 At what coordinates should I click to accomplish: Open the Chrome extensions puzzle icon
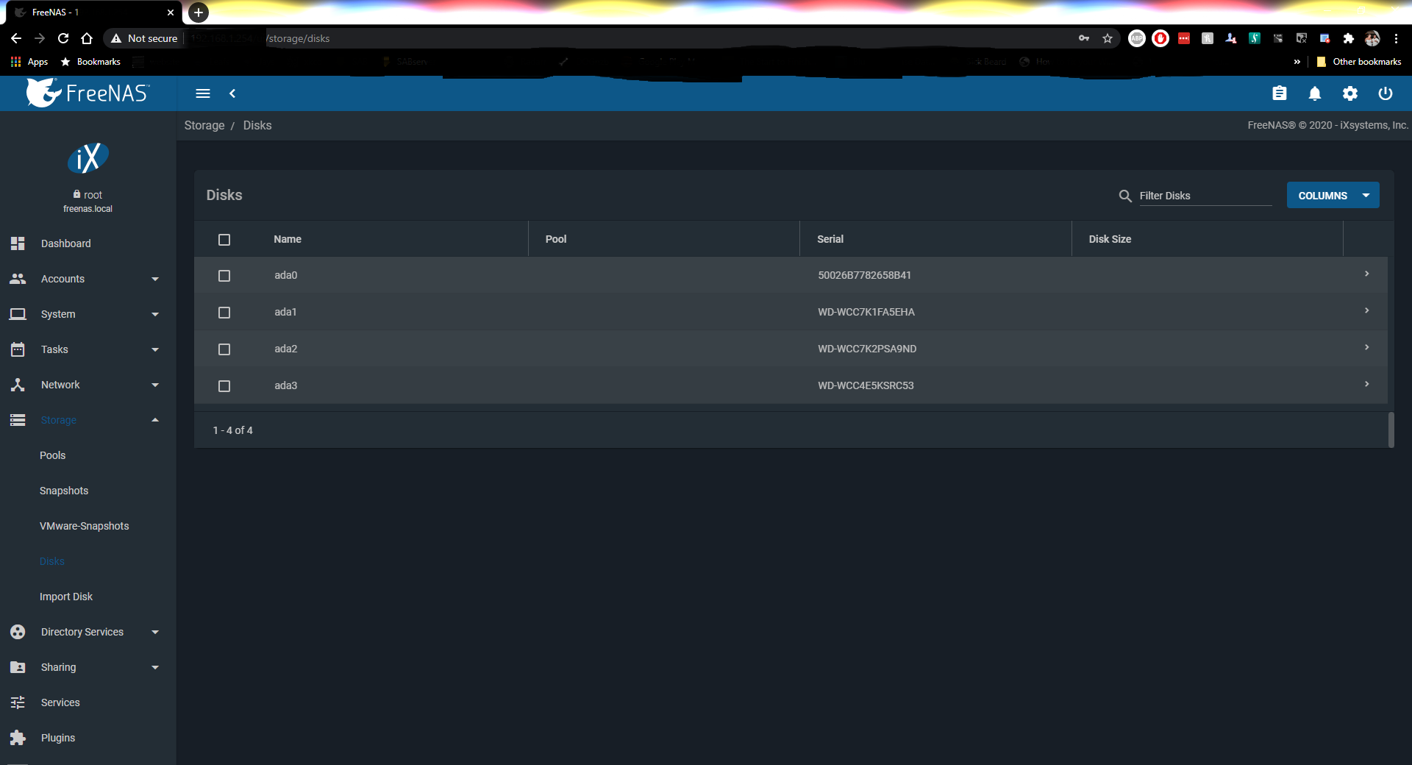(x=1349, y=38)
